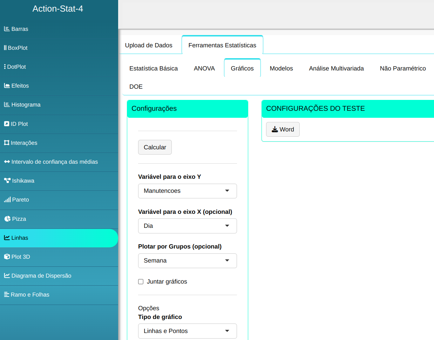This screenshot has width=434, height=340.
Task: Select the Histograma icon in sidebar
Action: (7, 104)
